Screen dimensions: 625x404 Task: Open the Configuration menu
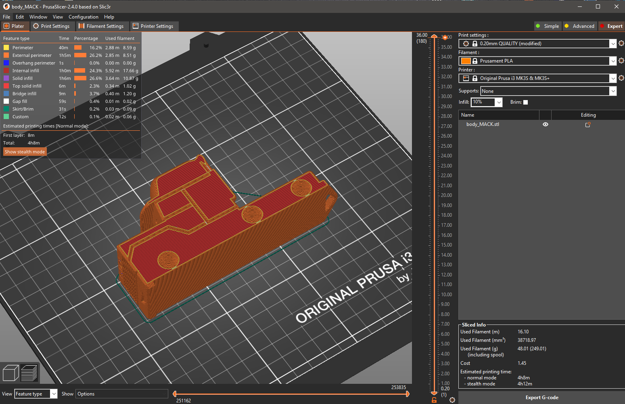click(x=84, y=17)
